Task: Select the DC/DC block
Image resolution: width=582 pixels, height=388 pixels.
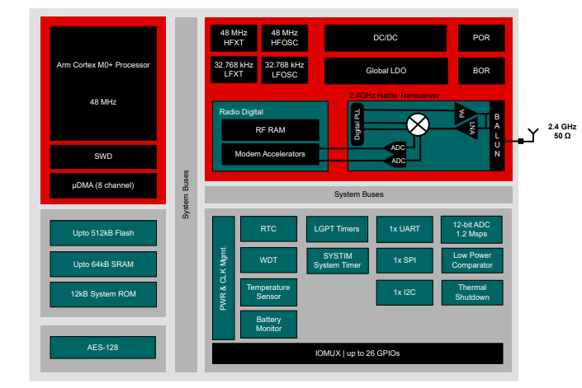Action: click(x=386, y=38)
